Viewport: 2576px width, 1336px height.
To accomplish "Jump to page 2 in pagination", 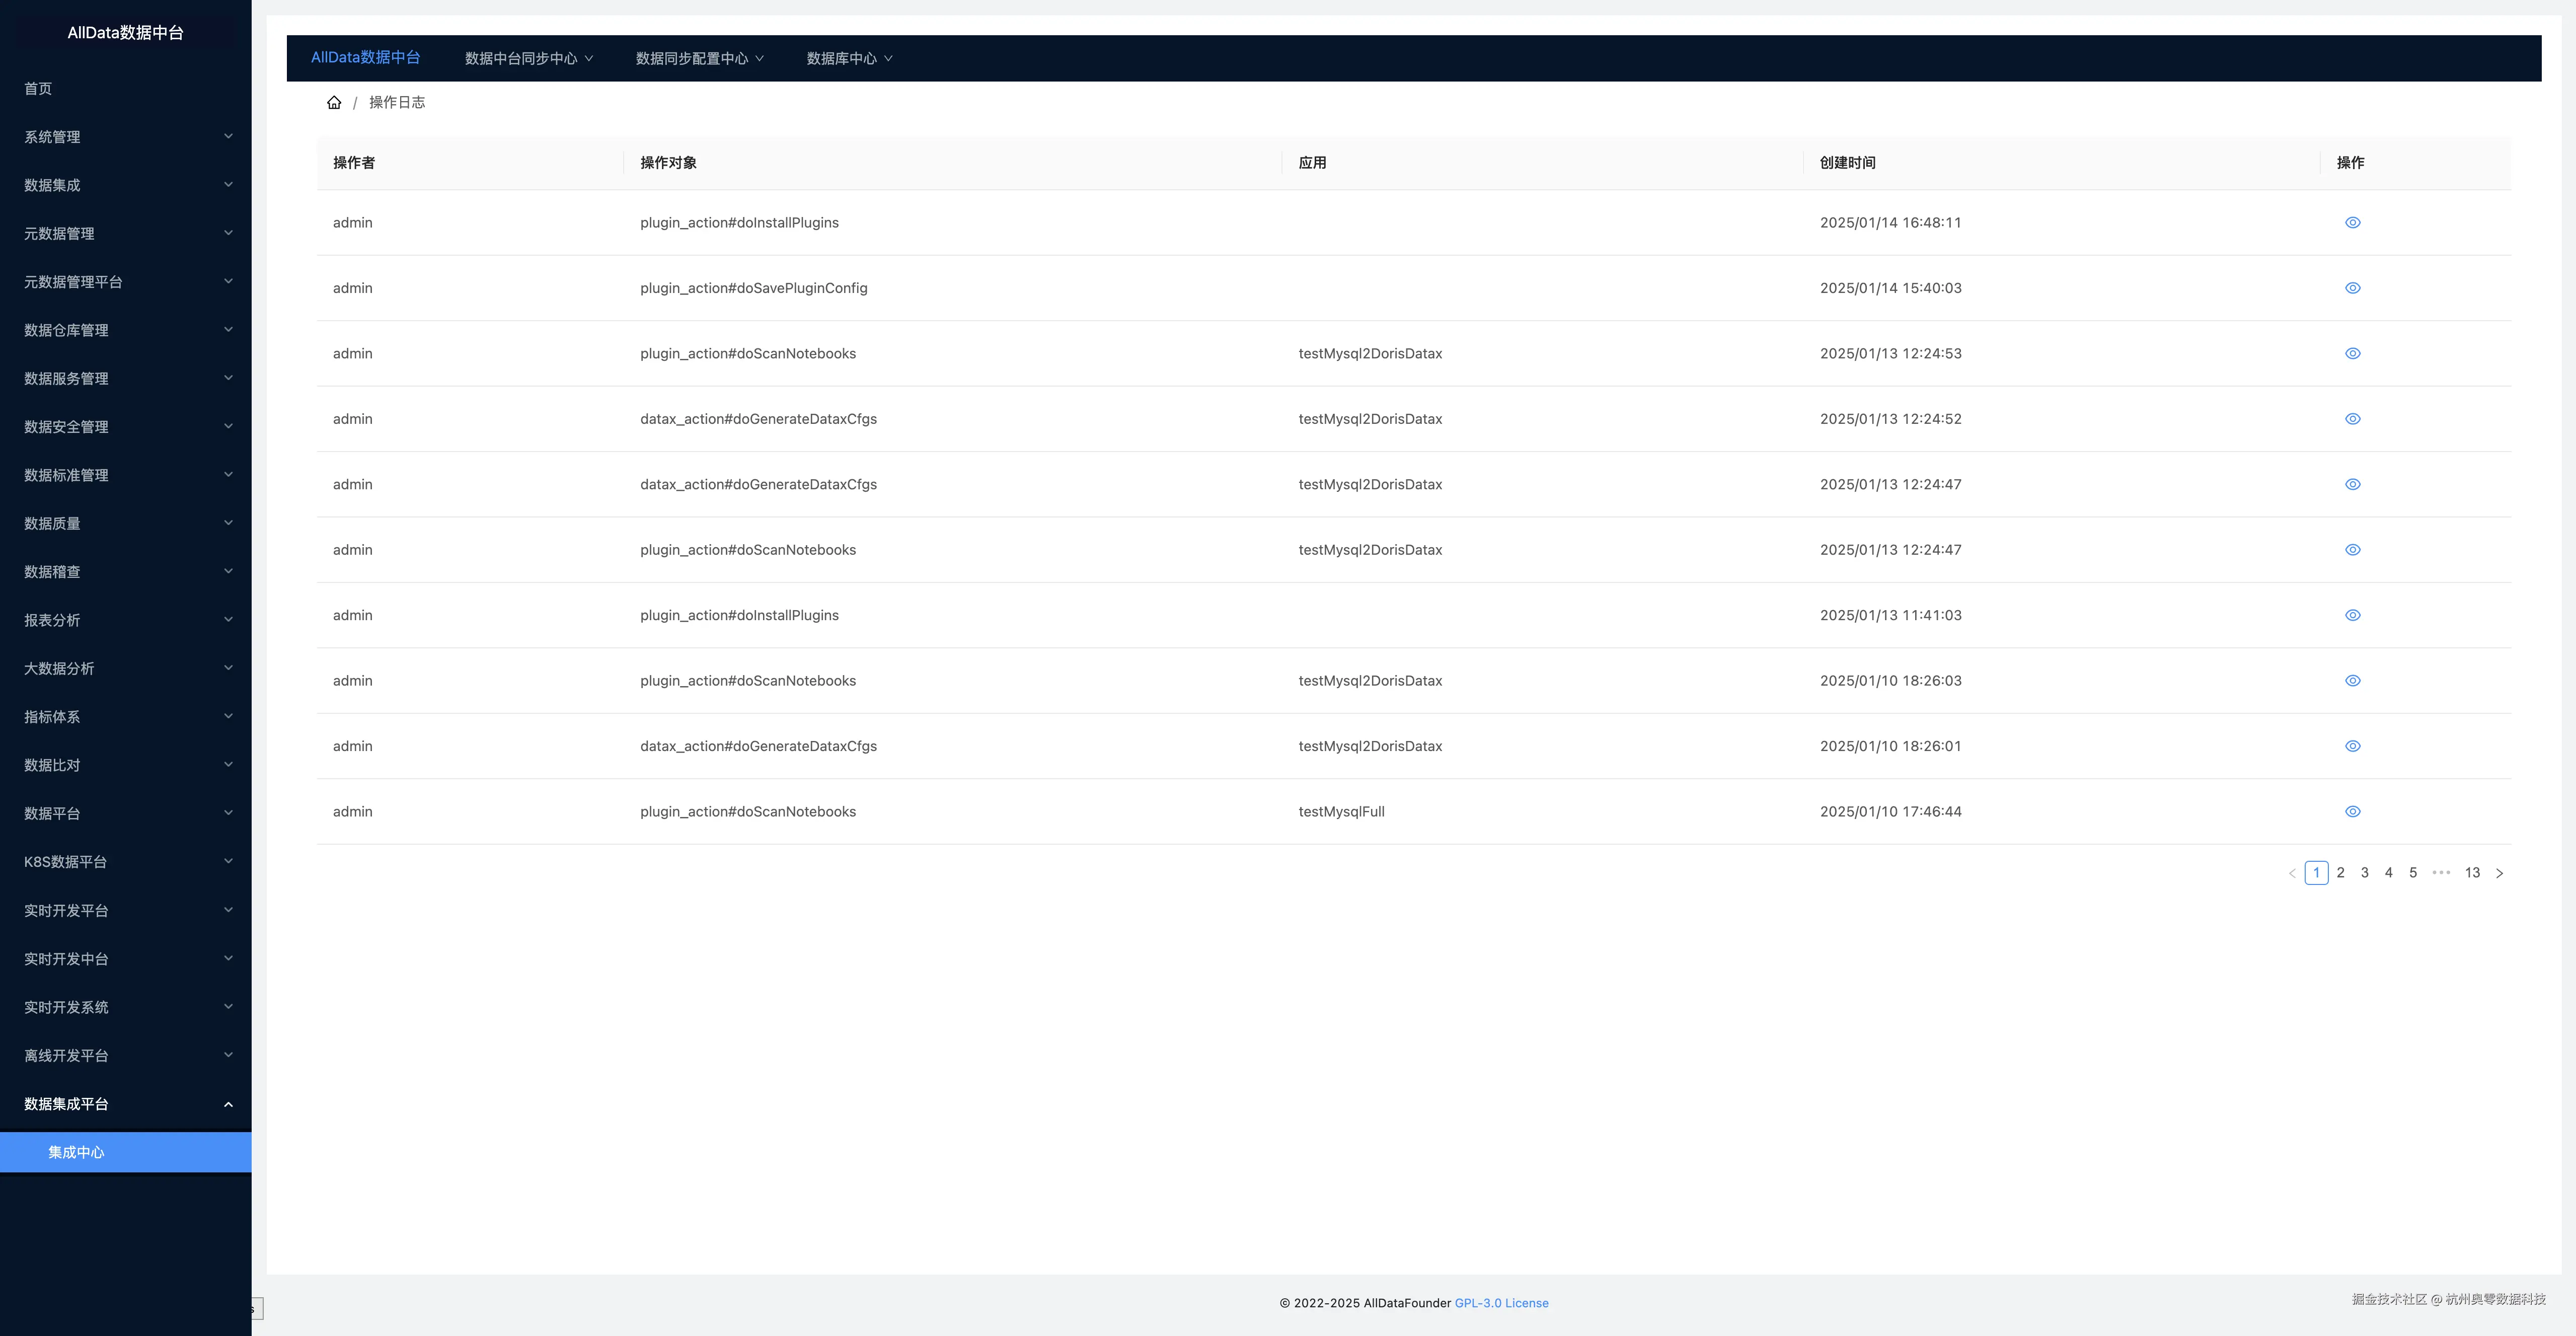I will tap(2340, 873).
